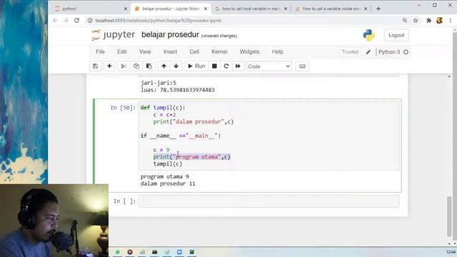457x257 pixels.
Task: Click the Python logo in the header
Action: pos(368,35)
